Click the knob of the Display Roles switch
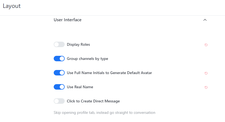Screen dimensions: 225x122 (x=56, y=44)
